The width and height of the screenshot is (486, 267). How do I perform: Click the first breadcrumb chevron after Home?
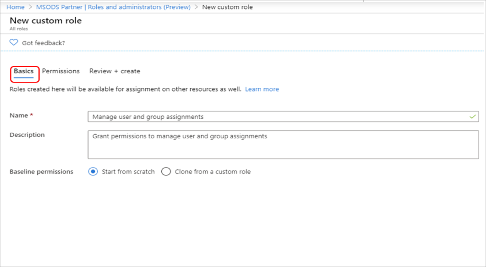(x=30, y=7)
